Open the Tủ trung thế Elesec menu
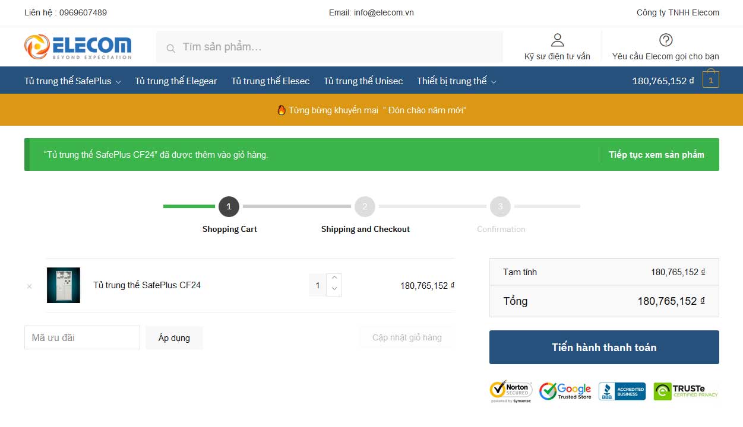Screen dimensions: 743x427 point(270,81)
